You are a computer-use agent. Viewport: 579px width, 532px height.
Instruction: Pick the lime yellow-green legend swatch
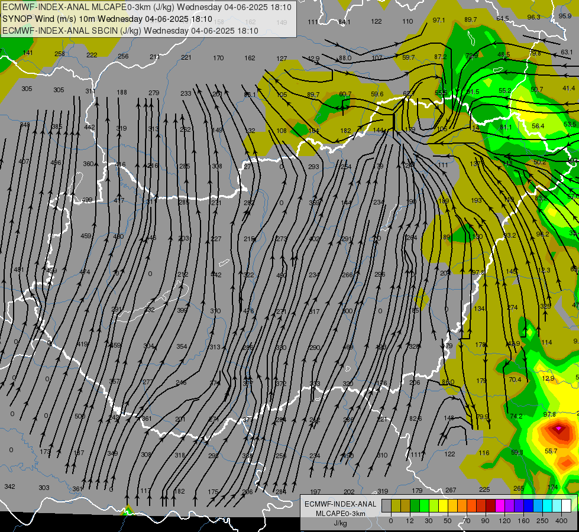coord(434,505)
